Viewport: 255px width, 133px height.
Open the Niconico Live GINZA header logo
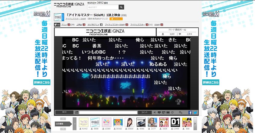(x=69, y=5)
